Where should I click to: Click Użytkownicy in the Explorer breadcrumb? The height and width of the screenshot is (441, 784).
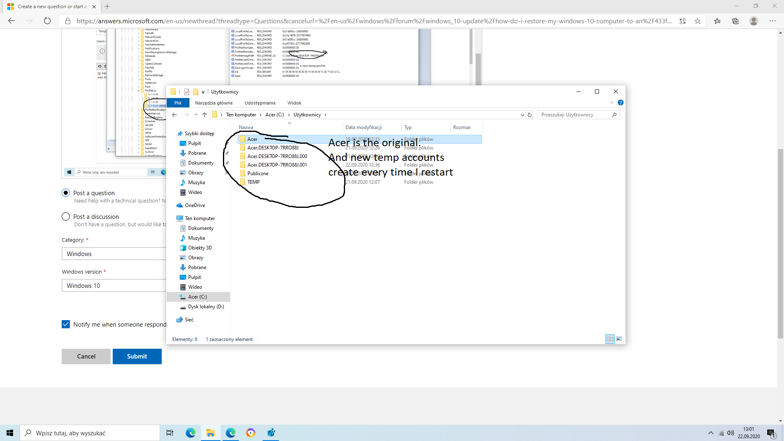[x=307, y=115]
